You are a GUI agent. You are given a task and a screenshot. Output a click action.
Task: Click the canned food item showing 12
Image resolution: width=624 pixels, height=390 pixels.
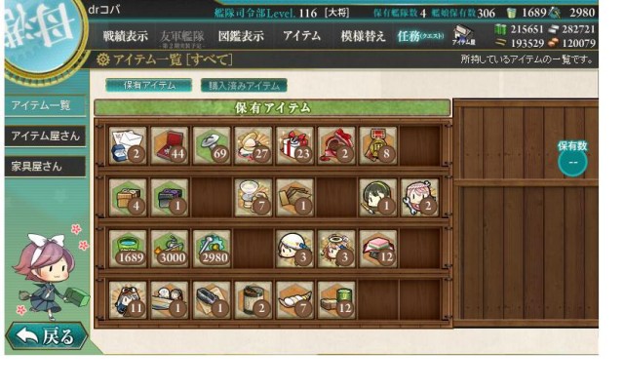pyautogui.click(x=336, y=300)
